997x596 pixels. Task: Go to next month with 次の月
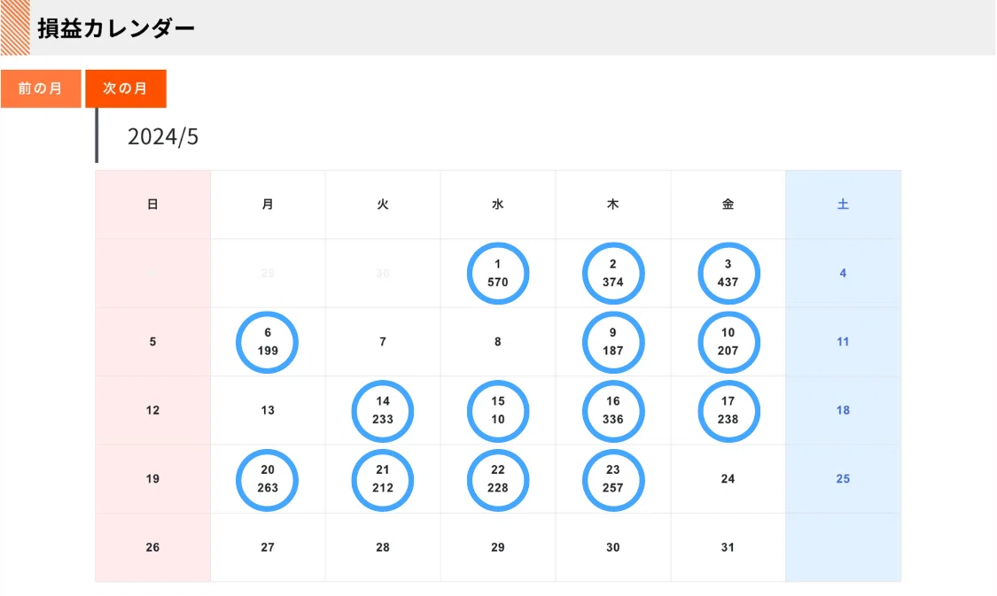[x=126, y=89]
